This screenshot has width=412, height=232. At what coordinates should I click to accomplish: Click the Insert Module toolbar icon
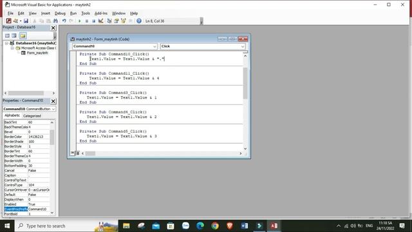click(x=15, y=21)
